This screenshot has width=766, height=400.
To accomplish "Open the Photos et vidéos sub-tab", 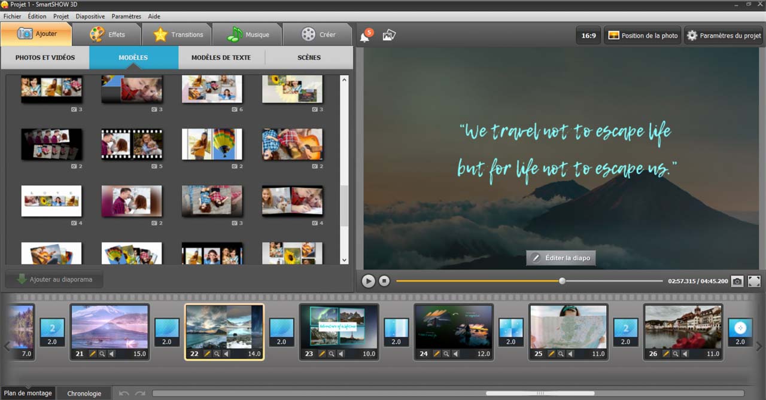I will coord(45,57).
